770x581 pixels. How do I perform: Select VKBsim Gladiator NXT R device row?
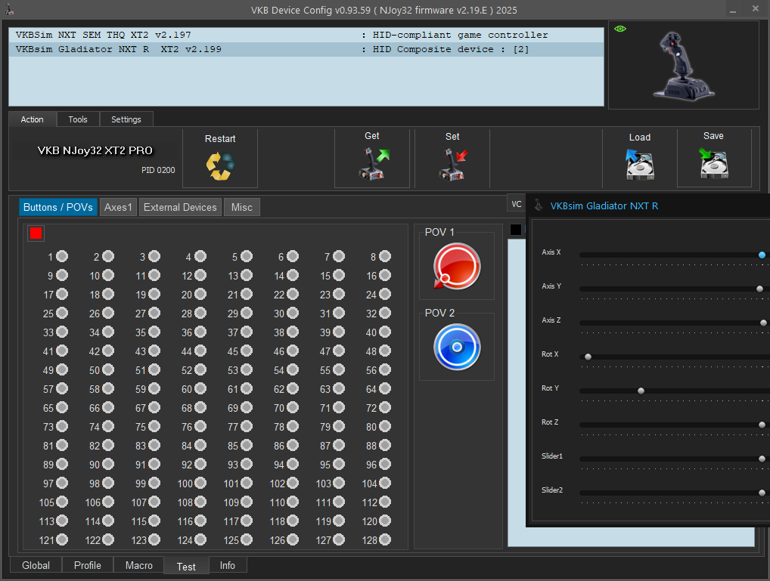click(x=306, y=49)
